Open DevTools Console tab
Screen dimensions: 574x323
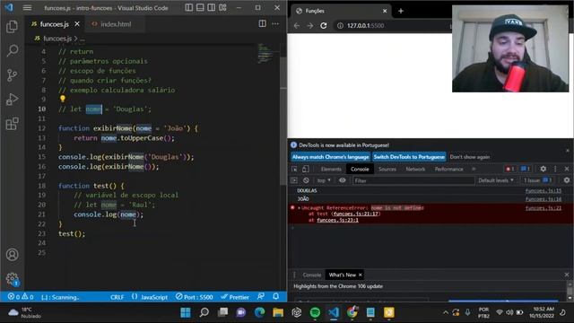point(360,170)
